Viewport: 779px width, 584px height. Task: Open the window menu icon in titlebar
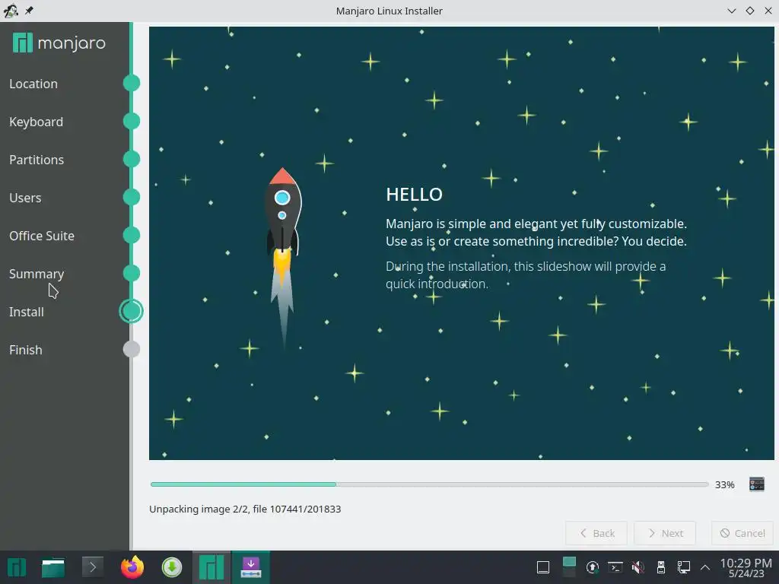point(11,11)
